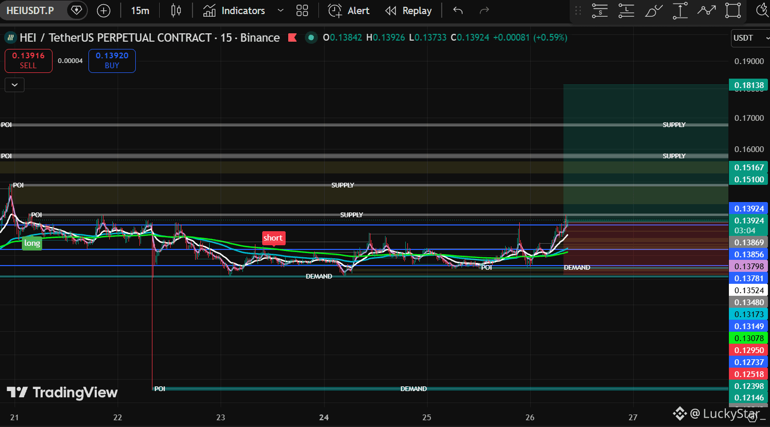Click the 0.13173 cyan price label
Viewport: 770px width, 427px height.
(749, 314)
